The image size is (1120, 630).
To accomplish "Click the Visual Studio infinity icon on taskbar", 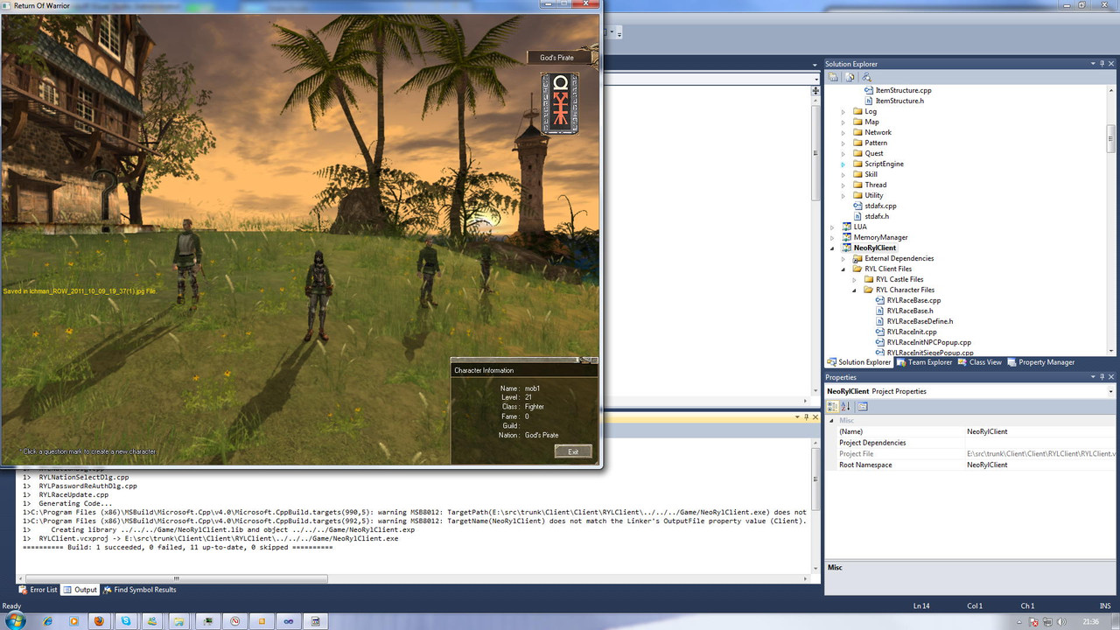I will click(289, 620).
